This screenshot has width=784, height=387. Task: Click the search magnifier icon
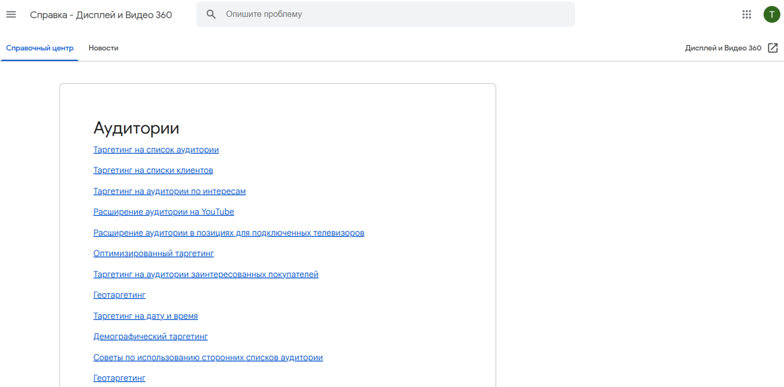coord(211,14)
